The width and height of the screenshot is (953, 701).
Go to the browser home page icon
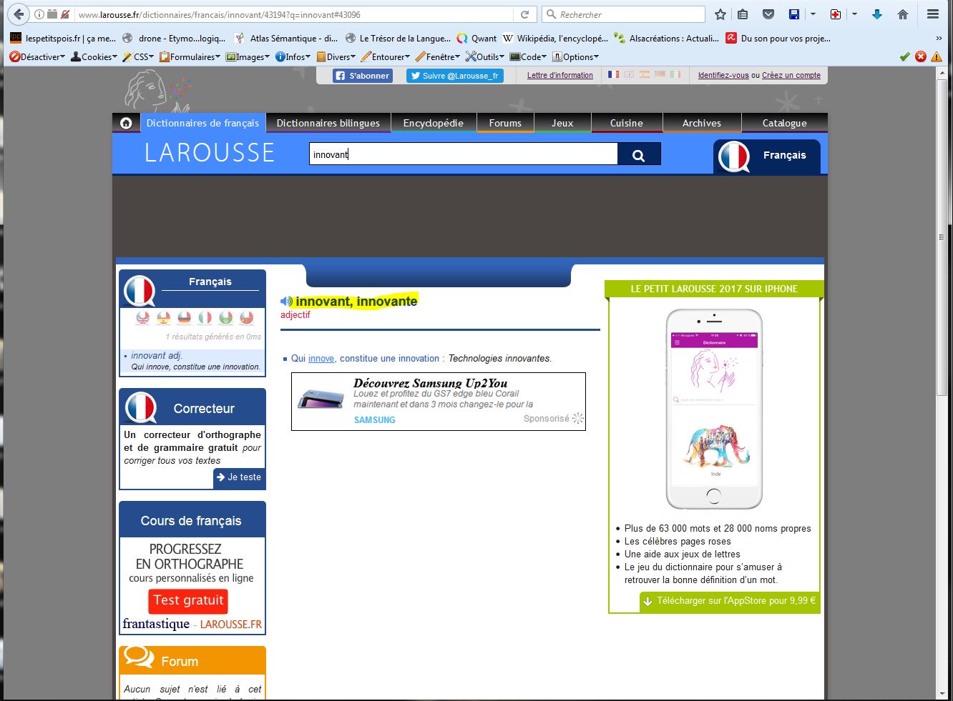903,14
